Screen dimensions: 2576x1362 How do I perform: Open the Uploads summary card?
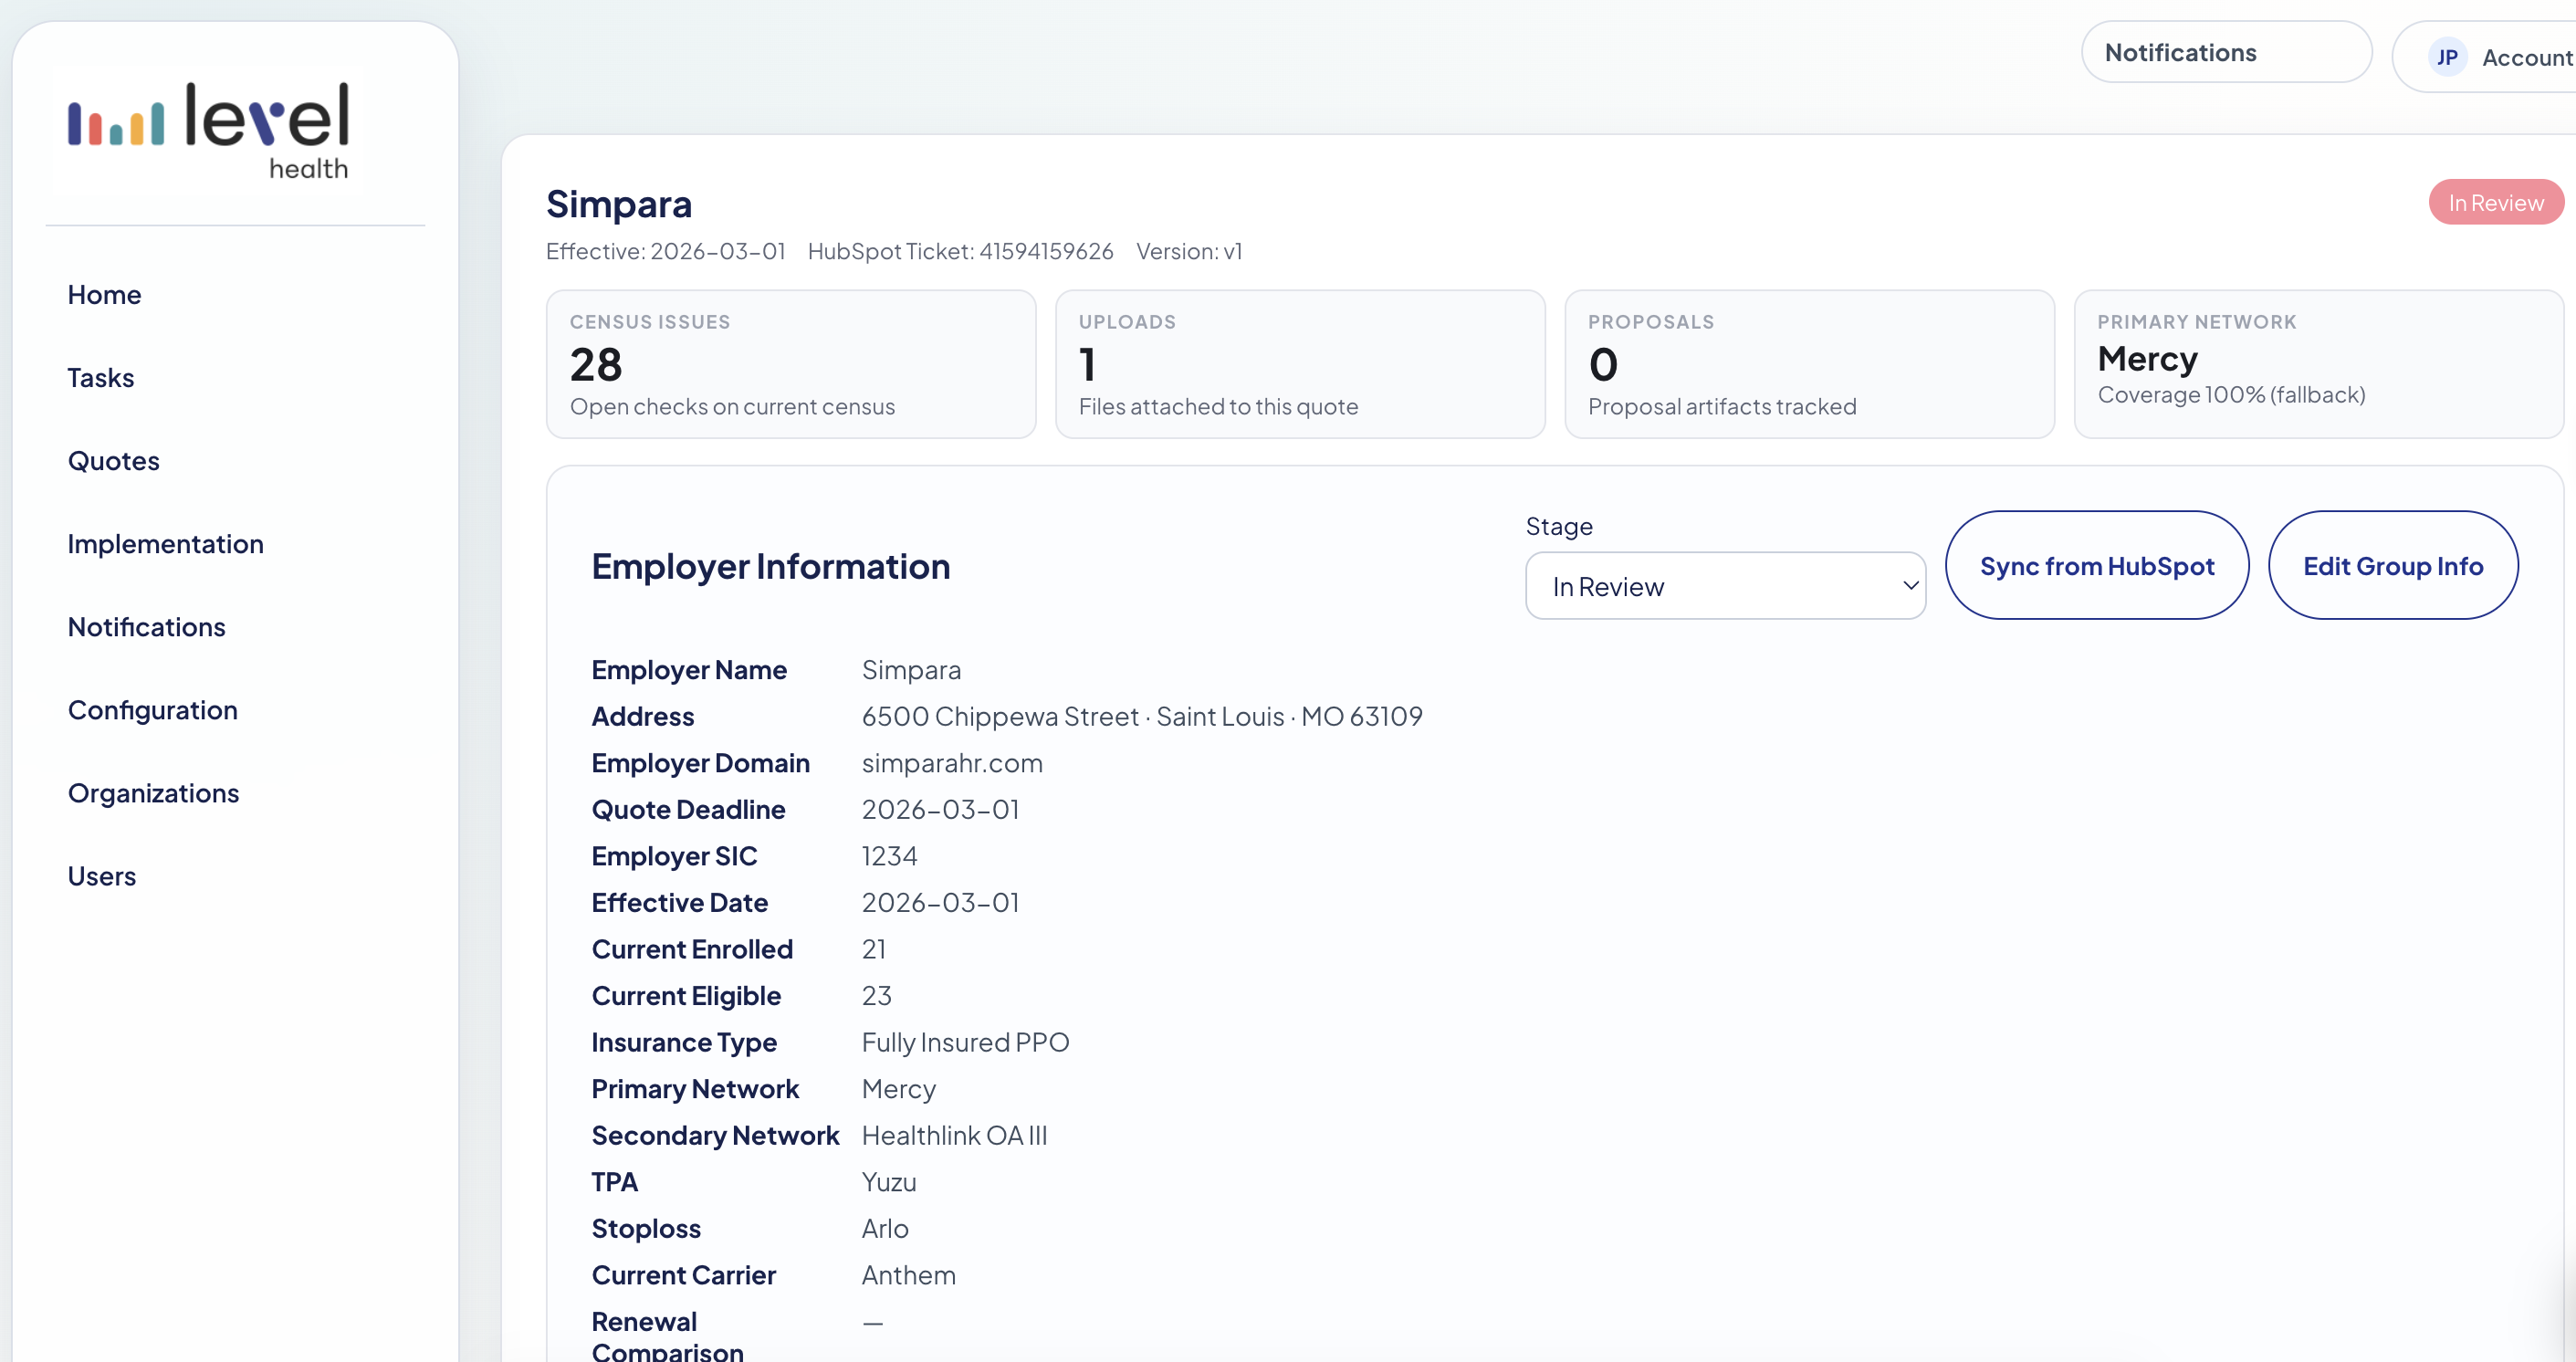(x=1299, y=364)
